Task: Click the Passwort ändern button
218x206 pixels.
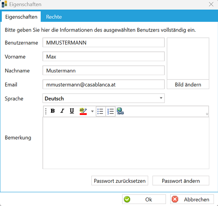Action: (181, 181)
